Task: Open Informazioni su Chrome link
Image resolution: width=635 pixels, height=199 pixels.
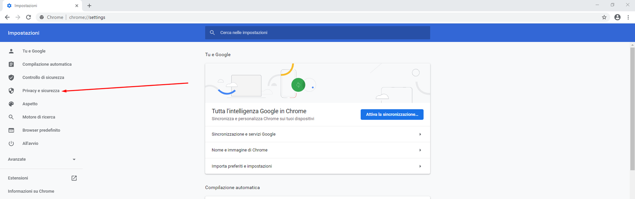Action: click(x=31, y=191)
